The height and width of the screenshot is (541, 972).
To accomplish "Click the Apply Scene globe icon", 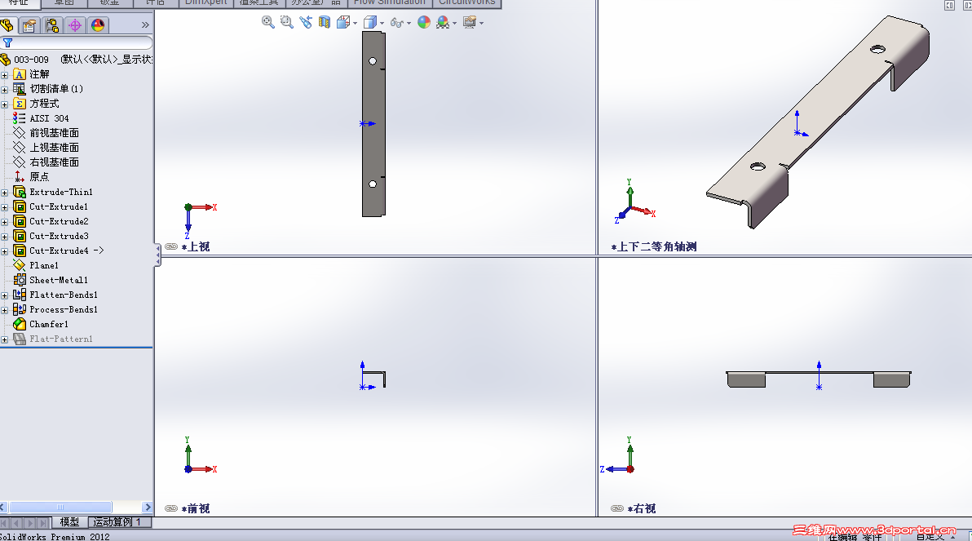I will [x=444, y=22].
